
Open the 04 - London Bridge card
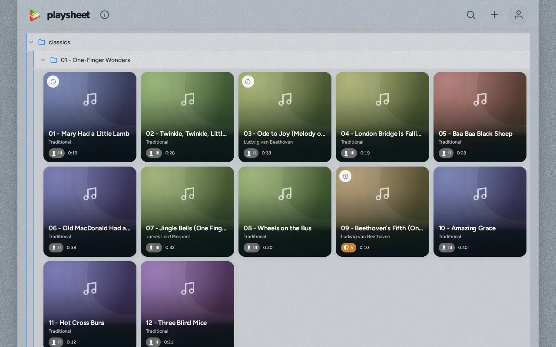coord(382,117)
